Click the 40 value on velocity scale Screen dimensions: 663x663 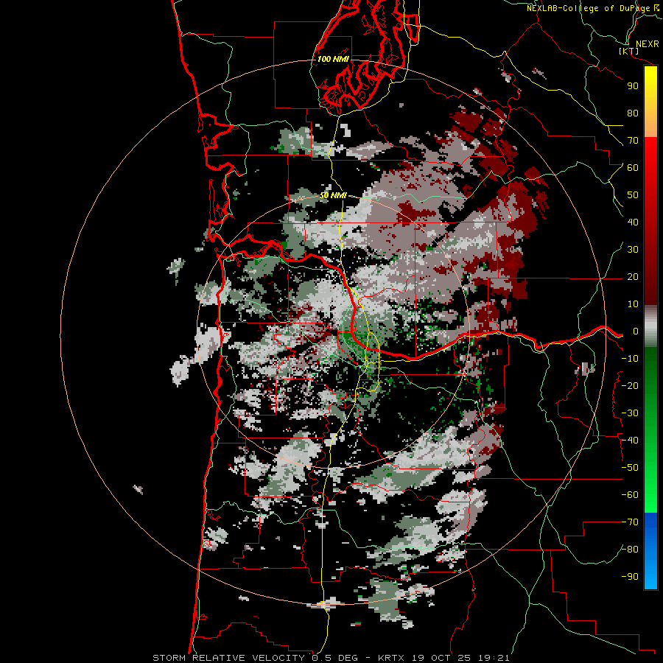click(633, 222)
